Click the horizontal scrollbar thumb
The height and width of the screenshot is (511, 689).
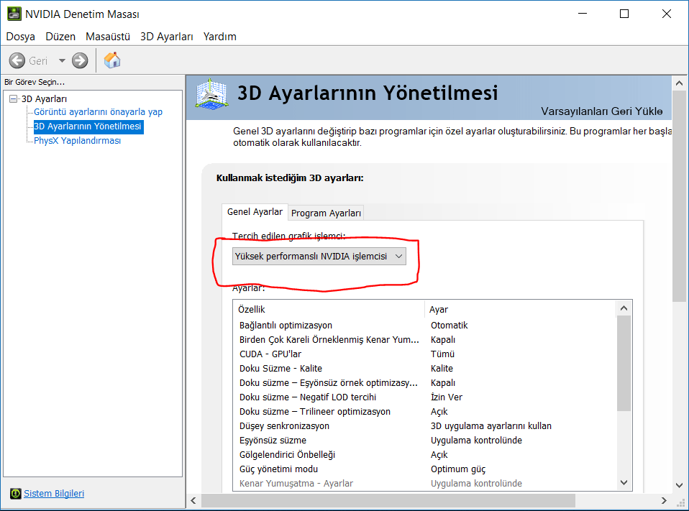(x=388, y=500)
